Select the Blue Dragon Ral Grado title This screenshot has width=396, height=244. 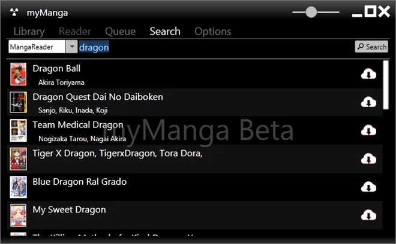tap(80, 182)
